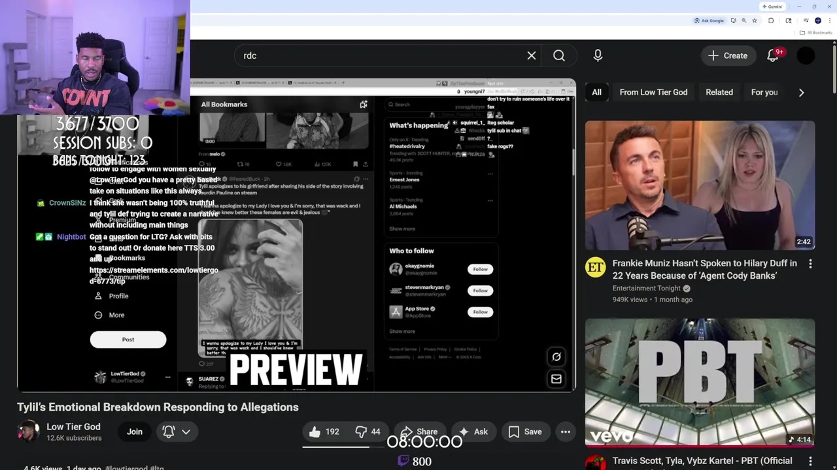This screenshot has height=470, width=837.
Task: Click Follow next to App Store
Action: coord(480,312)
